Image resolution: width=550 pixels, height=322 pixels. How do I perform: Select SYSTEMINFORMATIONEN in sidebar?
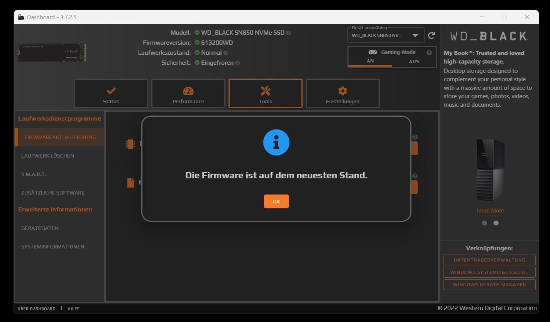(60, 247)
